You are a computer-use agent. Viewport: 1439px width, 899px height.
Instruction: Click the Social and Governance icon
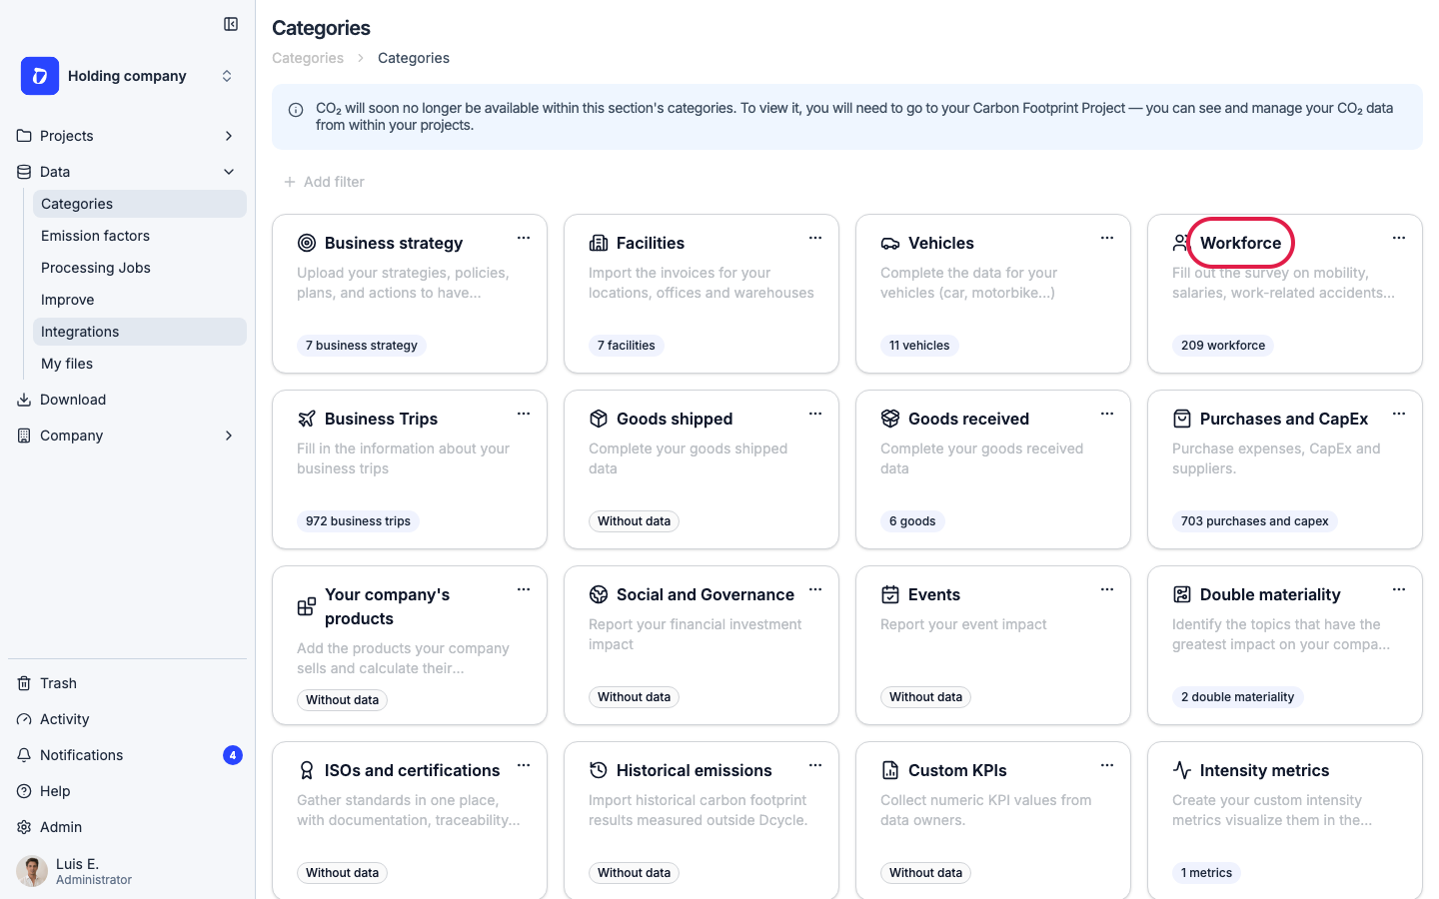click(599, 594)
